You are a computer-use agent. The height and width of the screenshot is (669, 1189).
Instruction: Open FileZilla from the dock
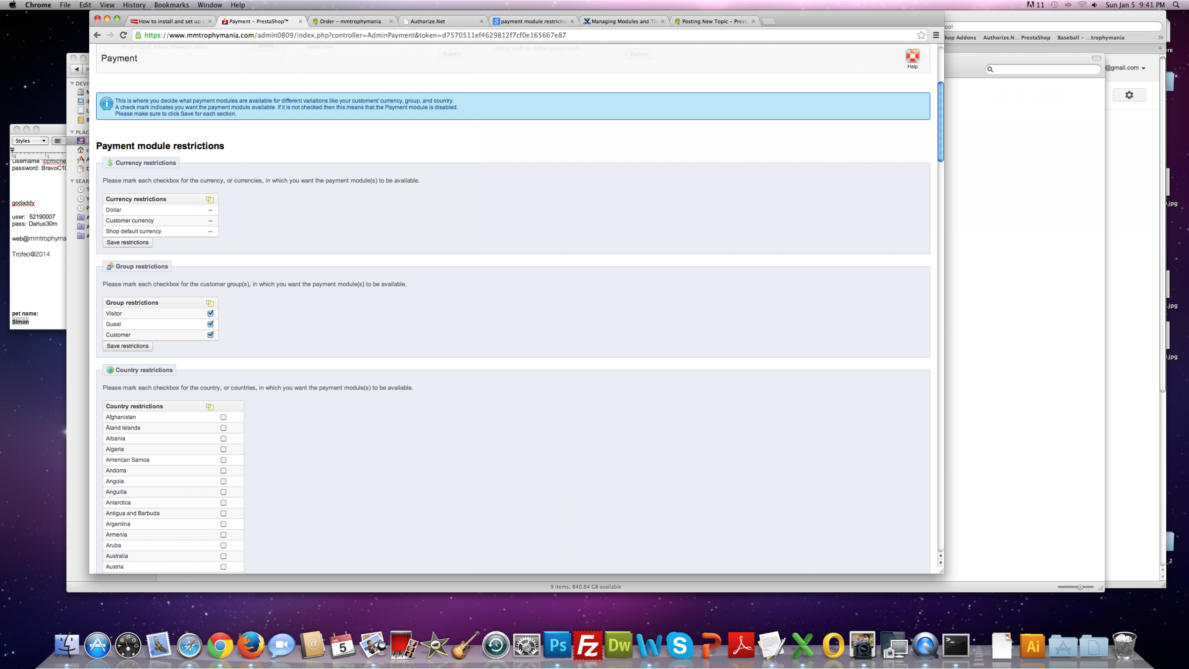pyautogui.click(x=588, y=646)
